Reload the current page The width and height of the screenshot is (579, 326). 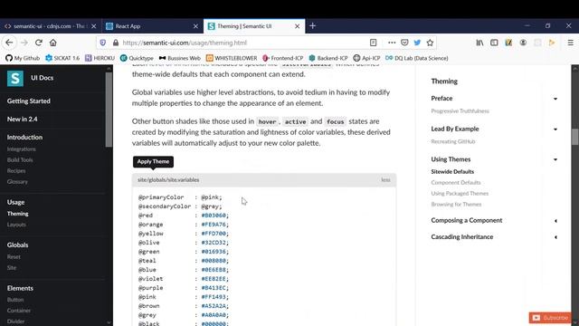click(x=38, y=43)
